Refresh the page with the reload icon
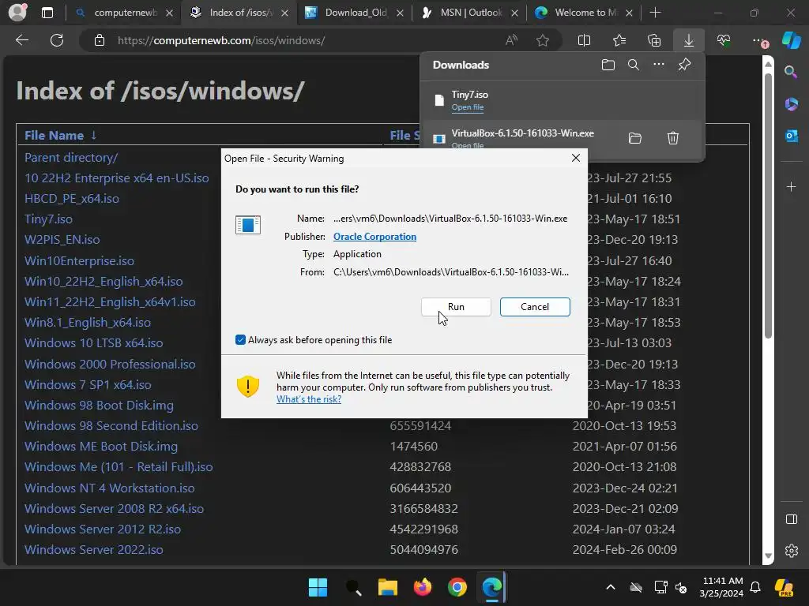The width and height of the screenshot is (809, 606). [x=57, y=40]
